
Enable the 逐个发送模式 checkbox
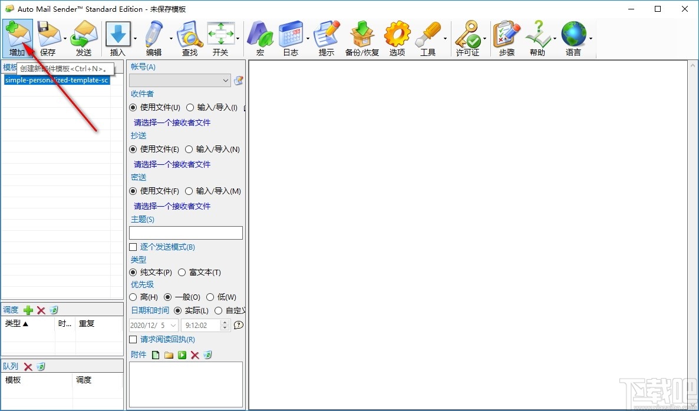coord(133,247)
